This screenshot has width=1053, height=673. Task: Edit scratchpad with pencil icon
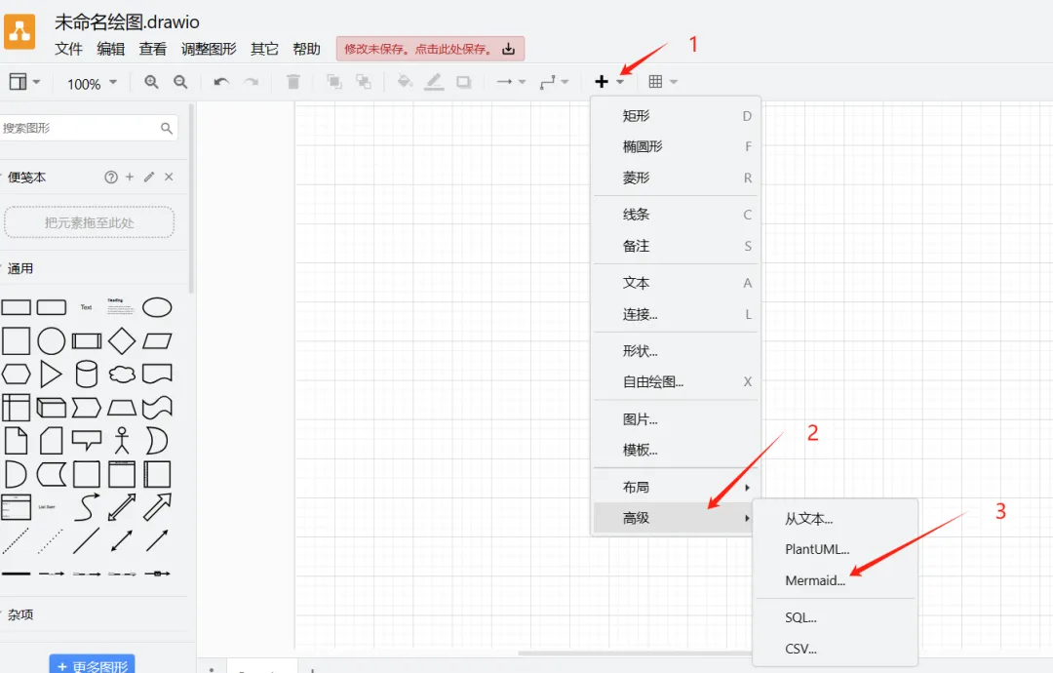pos(149,177)
